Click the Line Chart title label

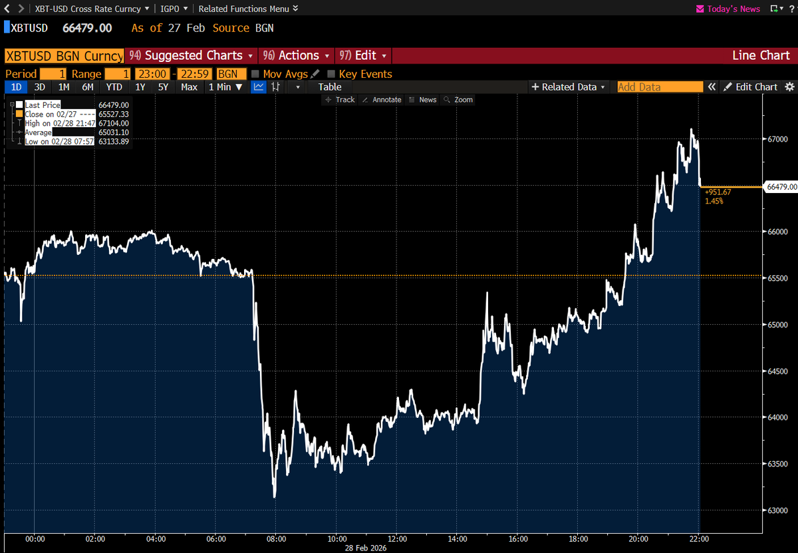tap(761, 55)
